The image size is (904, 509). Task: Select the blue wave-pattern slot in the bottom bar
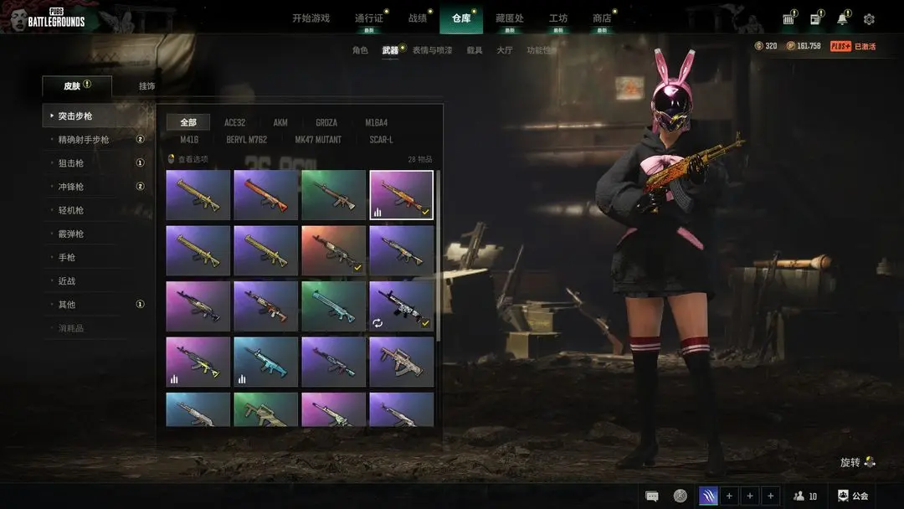[709, 496]
